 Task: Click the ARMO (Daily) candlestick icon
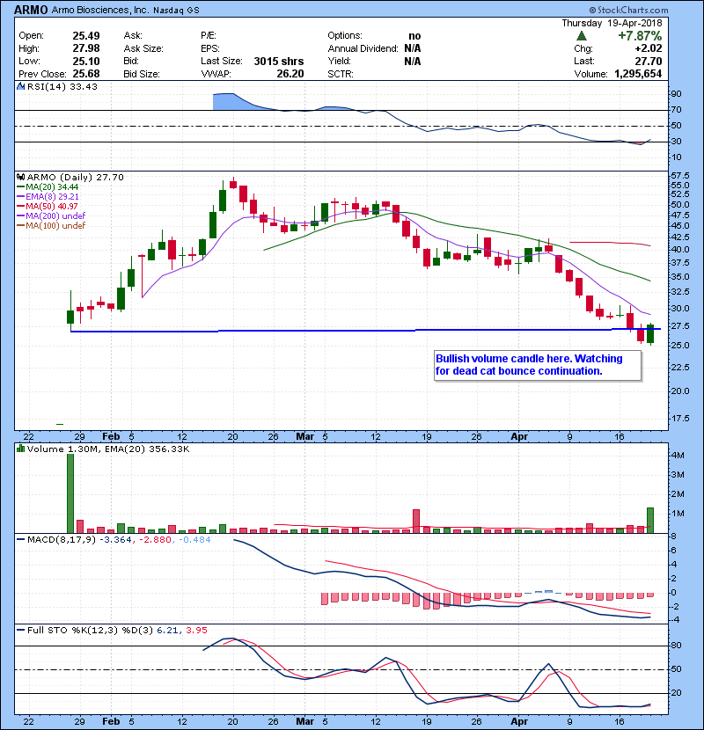tap(20, 177)
